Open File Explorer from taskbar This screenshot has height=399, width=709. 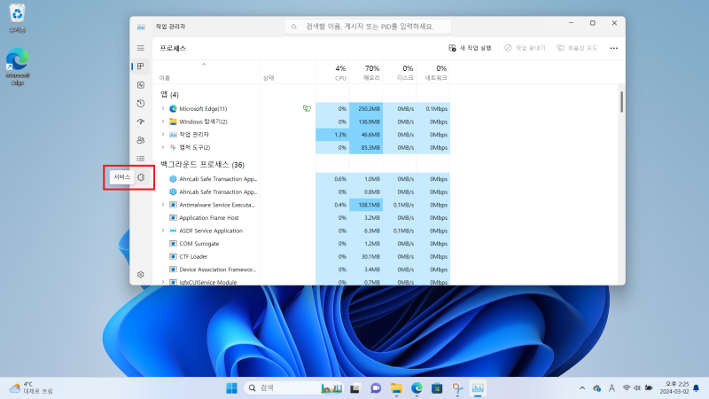point(396,388)
